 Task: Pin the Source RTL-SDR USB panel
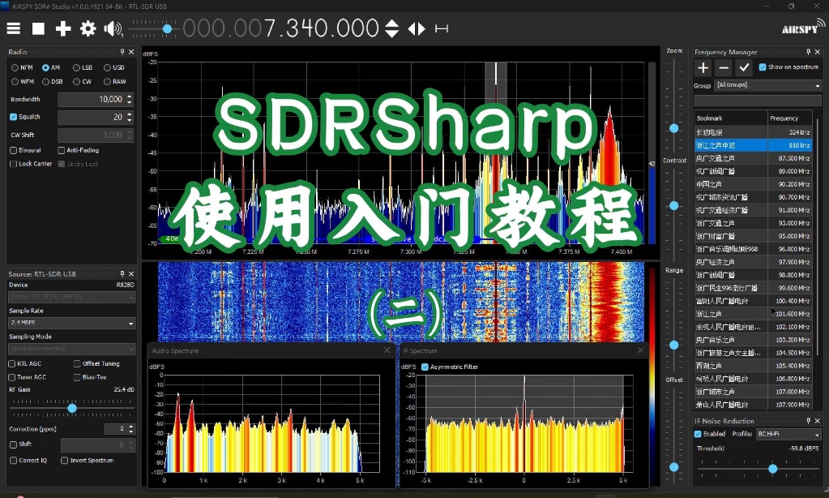coord(122,273)
